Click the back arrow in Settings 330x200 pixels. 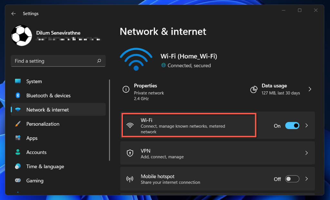click(x=14, y=14)
